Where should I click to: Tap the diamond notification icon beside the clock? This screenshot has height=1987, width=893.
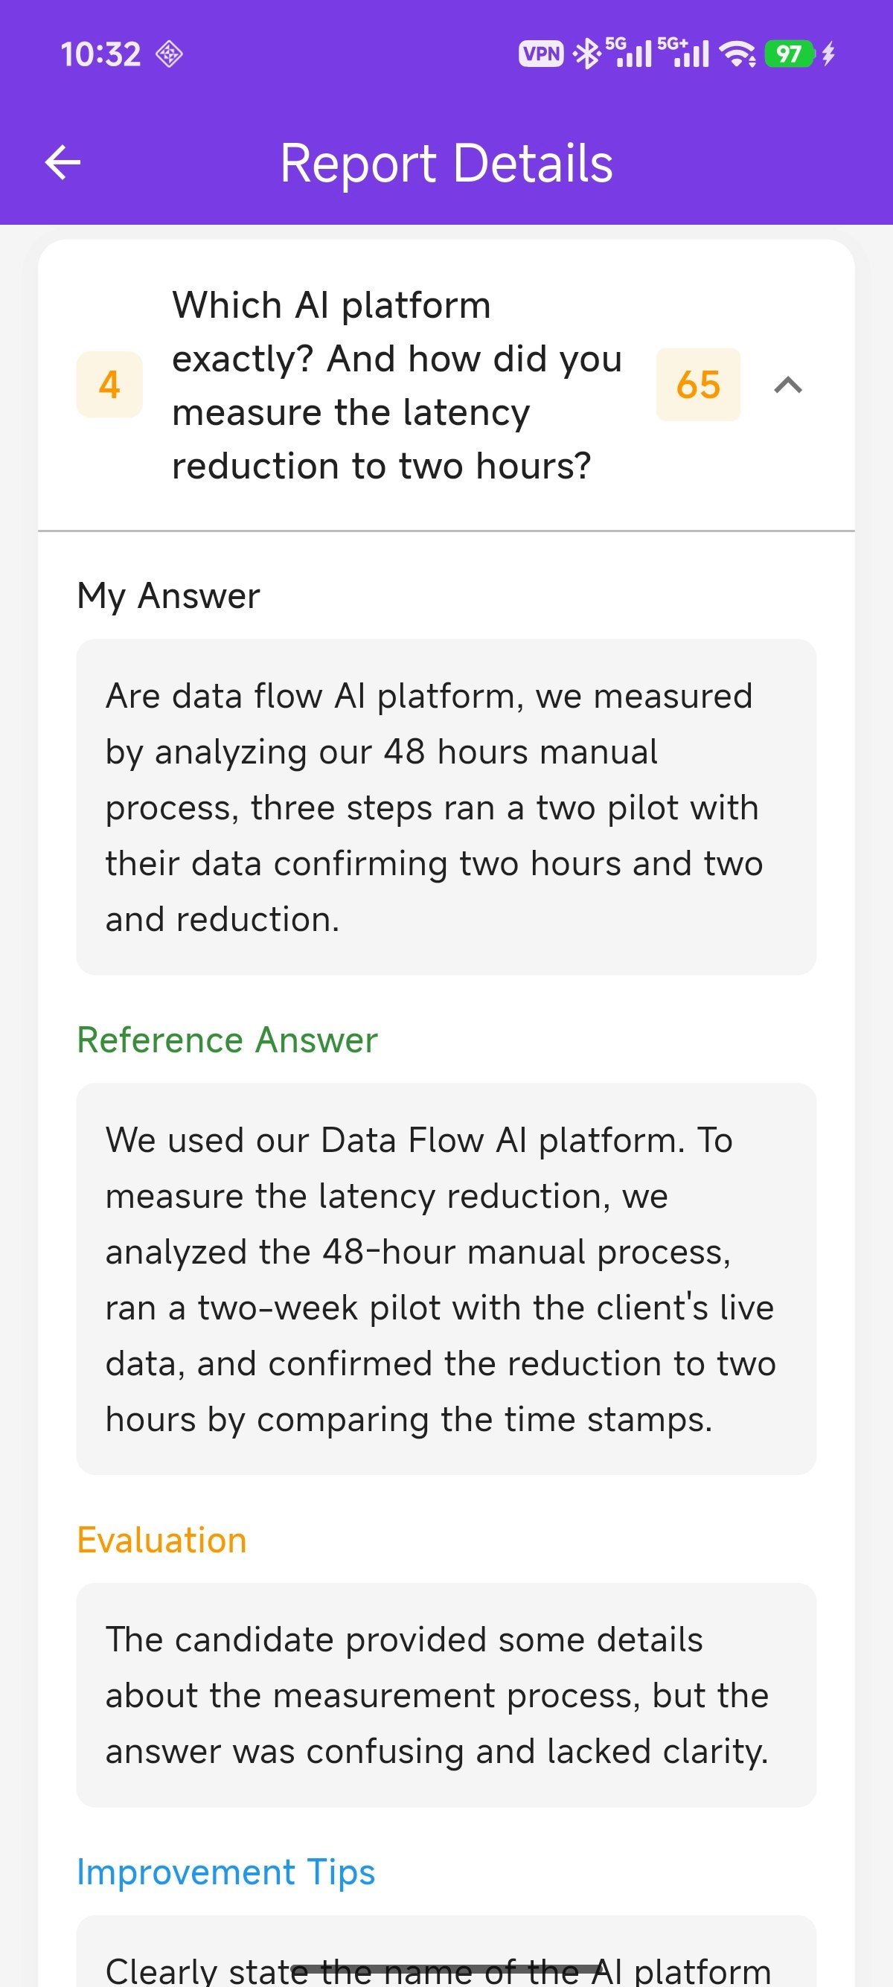(x=169, y=54)
